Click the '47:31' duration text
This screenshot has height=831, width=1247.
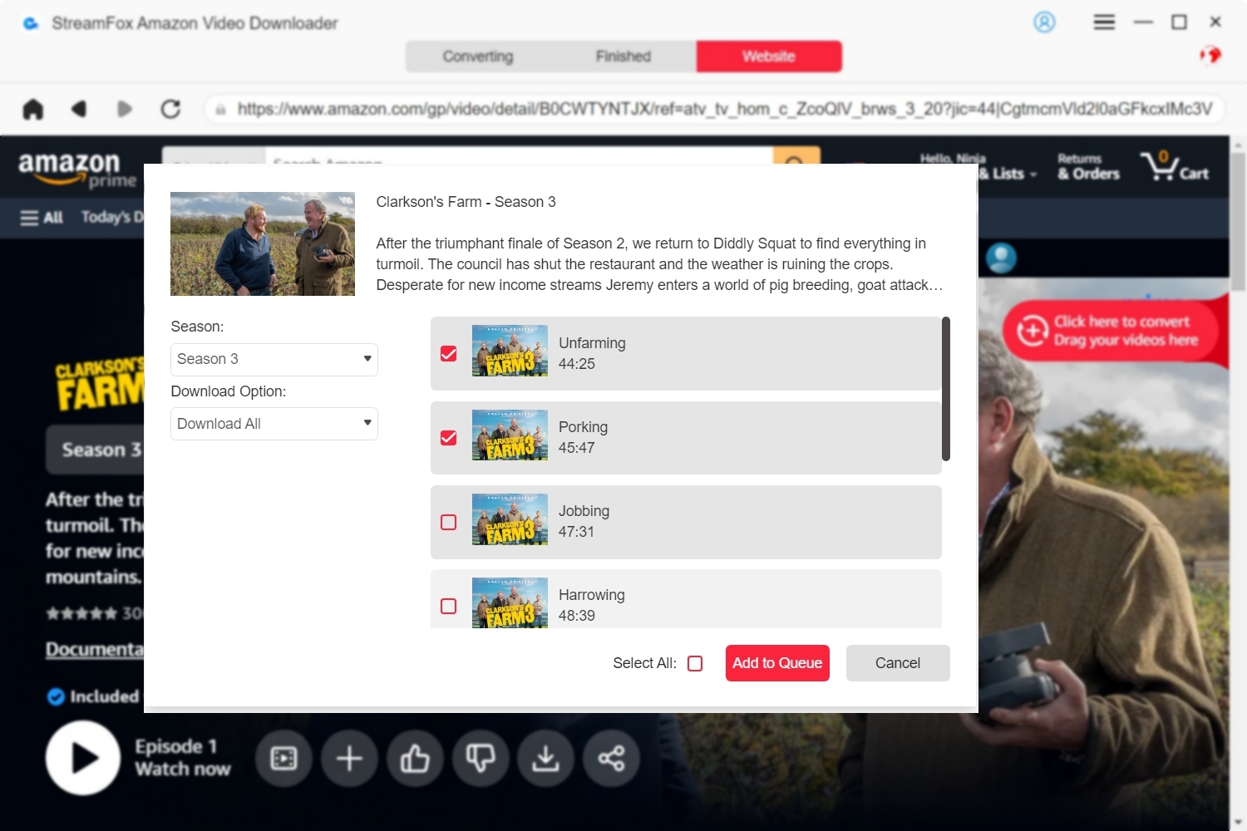[577, 532]
